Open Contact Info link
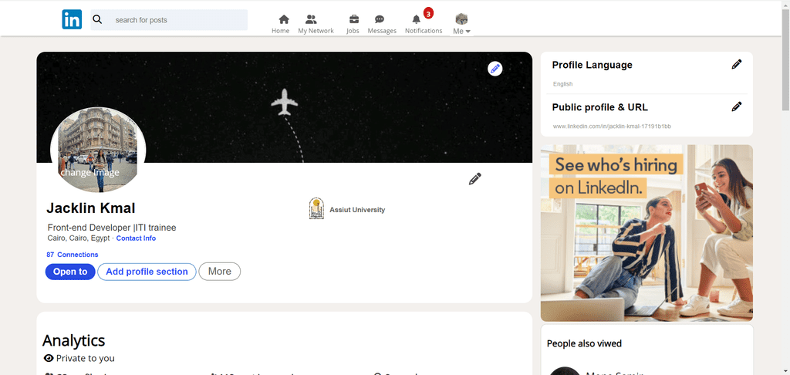 (136, 238)
